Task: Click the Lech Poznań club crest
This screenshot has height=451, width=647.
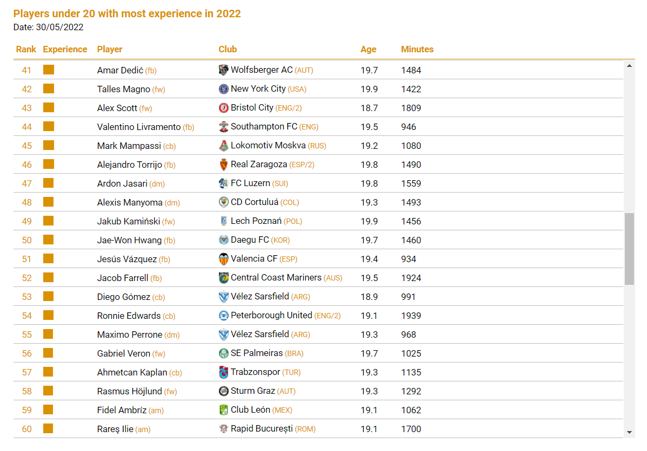Action: click(223, 221)
